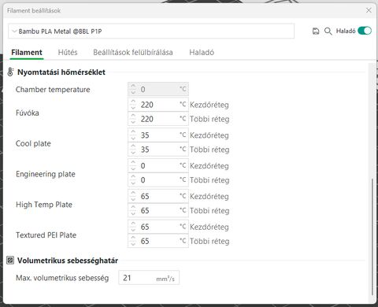The width and height of the screenshot is (378, 307).
Task: Switch to the Hűtés tab
Action: pos(68,52)
